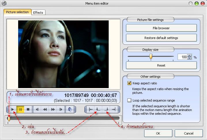Increase display size percent with up arrow
This screenshot has height=140, width=207.
(189, 56)
